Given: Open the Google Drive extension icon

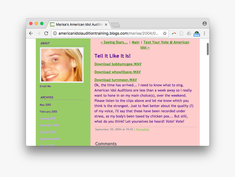Looking at the screenshot, I should [189, 33].
